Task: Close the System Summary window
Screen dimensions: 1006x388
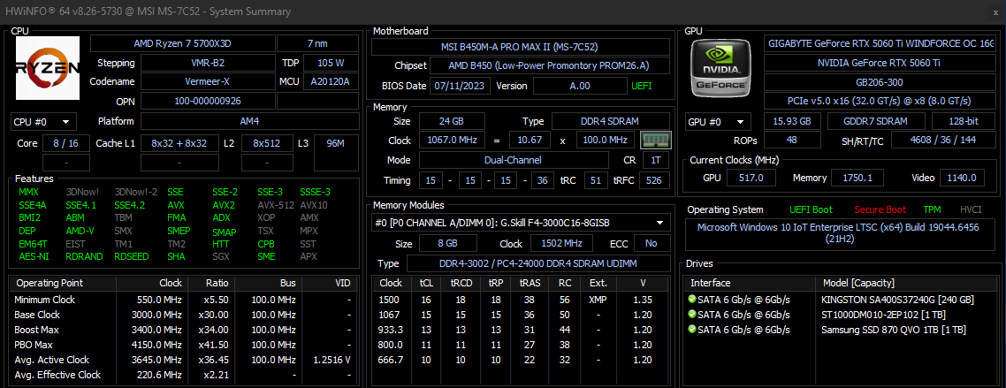Action: [995, 11]
